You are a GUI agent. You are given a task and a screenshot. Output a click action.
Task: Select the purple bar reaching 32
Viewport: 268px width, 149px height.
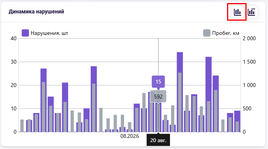click(x=209, y=94)
